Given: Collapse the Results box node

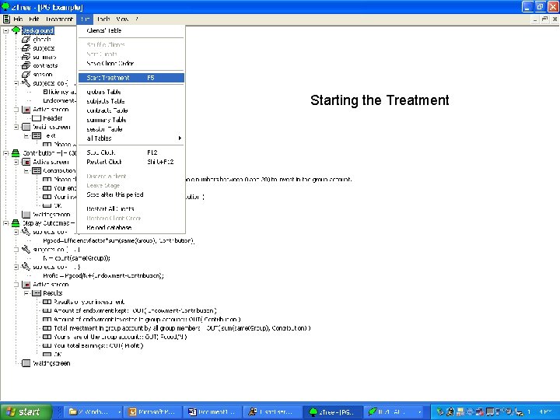Looking at the screenshot, I should [26, 293].
